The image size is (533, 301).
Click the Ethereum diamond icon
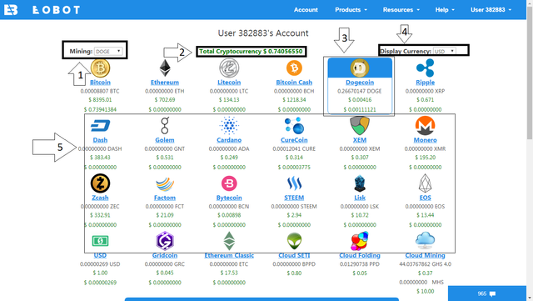tap(165, 68)
